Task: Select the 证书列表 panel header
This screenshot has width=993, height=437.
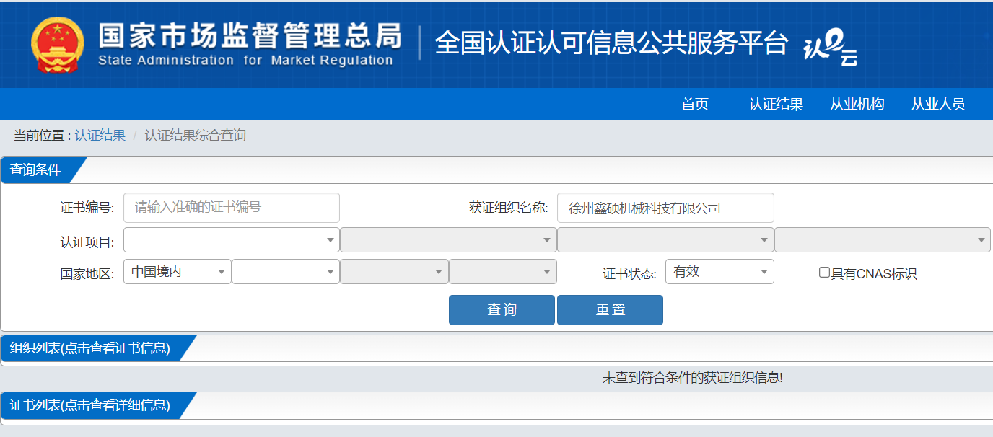Action: pos(90,405)
